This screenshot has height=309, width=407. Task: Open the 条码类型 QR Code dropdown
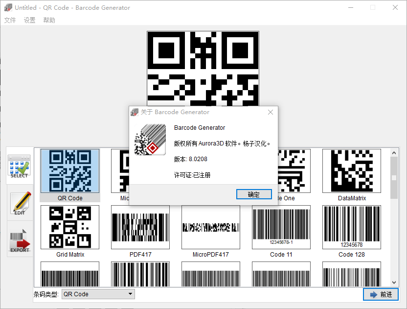[x=98, y=294]
